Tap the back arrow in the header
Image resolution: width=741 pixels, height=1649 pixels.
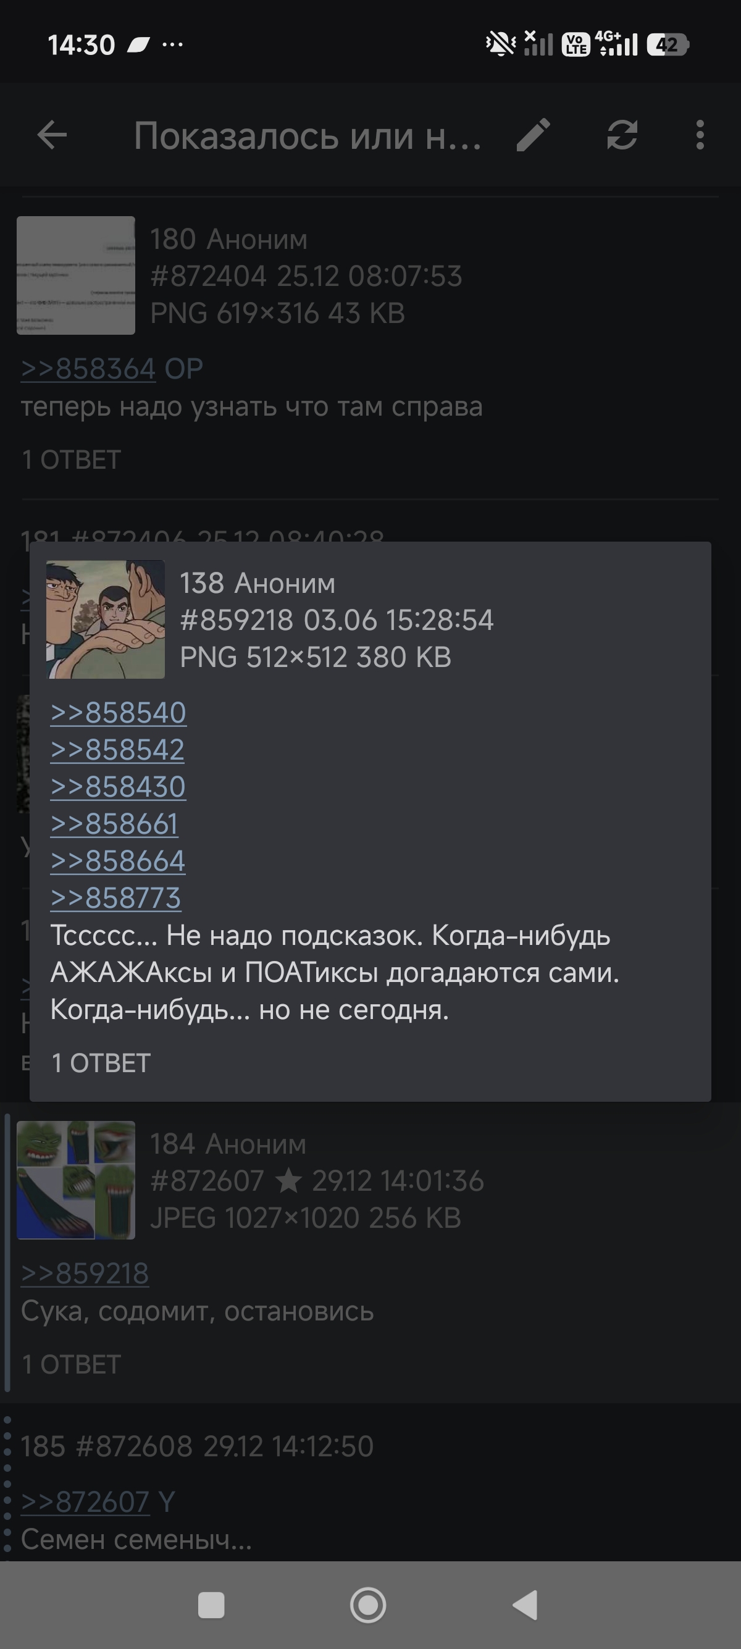[x=52, y=135]
